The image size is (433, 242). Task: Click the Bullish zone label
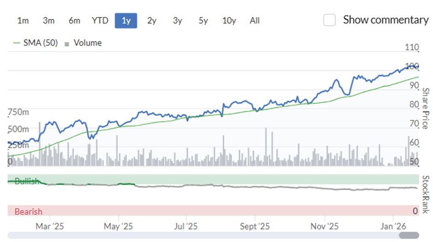pyautogui.click(x=27, y=181)
